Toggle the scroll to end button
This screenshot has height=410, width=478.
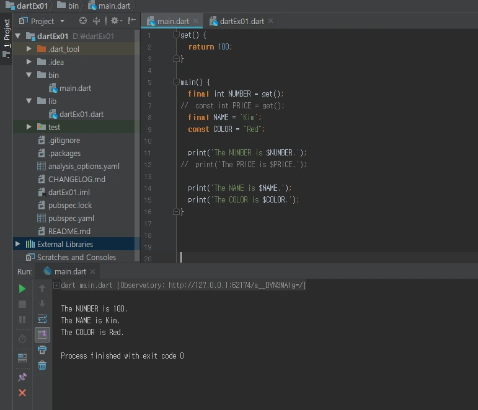coord(42,335)
